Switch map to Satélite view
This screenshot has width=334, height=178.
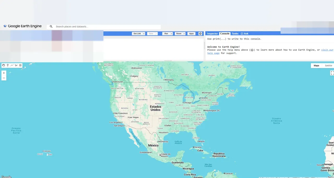point(329,65)
